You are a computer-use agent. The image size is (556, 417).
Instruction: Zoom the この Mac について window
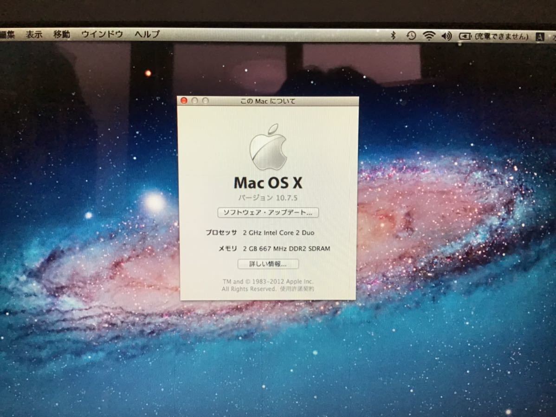pos(205,101)
